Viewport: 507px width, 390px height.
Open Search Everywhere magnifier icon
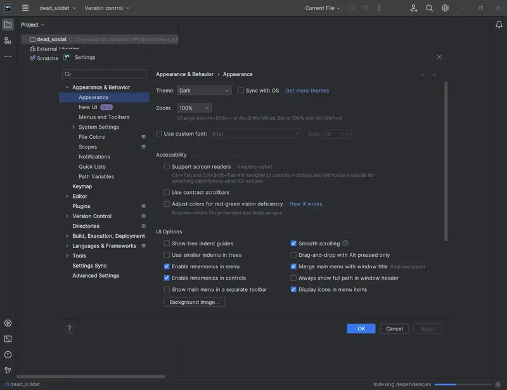(x=430, y=8)
